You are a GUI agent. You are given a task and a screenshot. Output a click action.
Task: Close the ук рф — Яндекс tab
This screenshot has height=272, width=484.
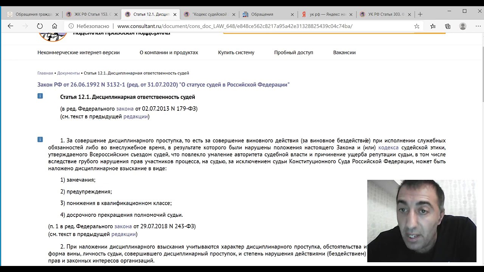coord(351,14)
